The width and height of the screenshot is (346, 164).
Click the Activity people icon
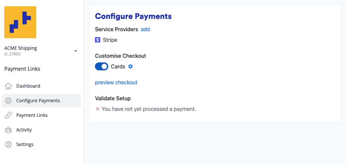8,130
